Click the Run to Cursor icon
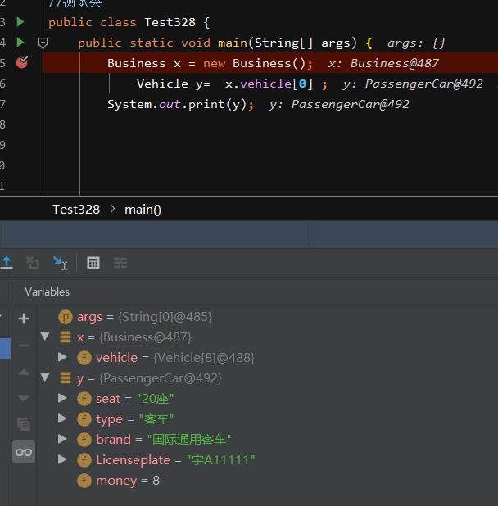The height and width of the screenshot is (506, 498). pos(61,263)
